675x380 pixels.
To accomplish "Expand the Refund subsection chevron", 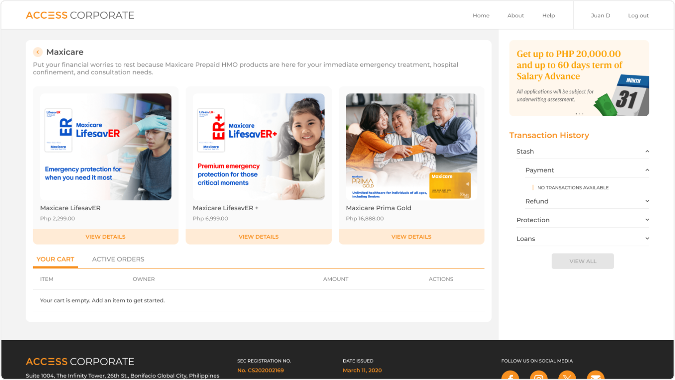I will 647,201.
